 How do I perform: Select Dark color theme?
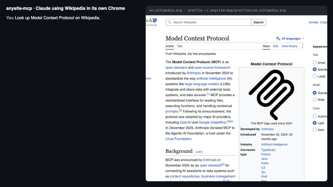[x=315, y=130]
